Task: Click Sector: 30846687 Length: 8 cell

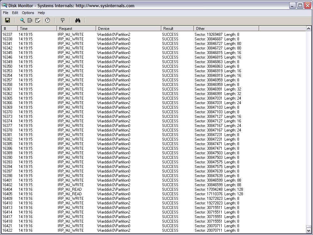Action: (217, 39)
